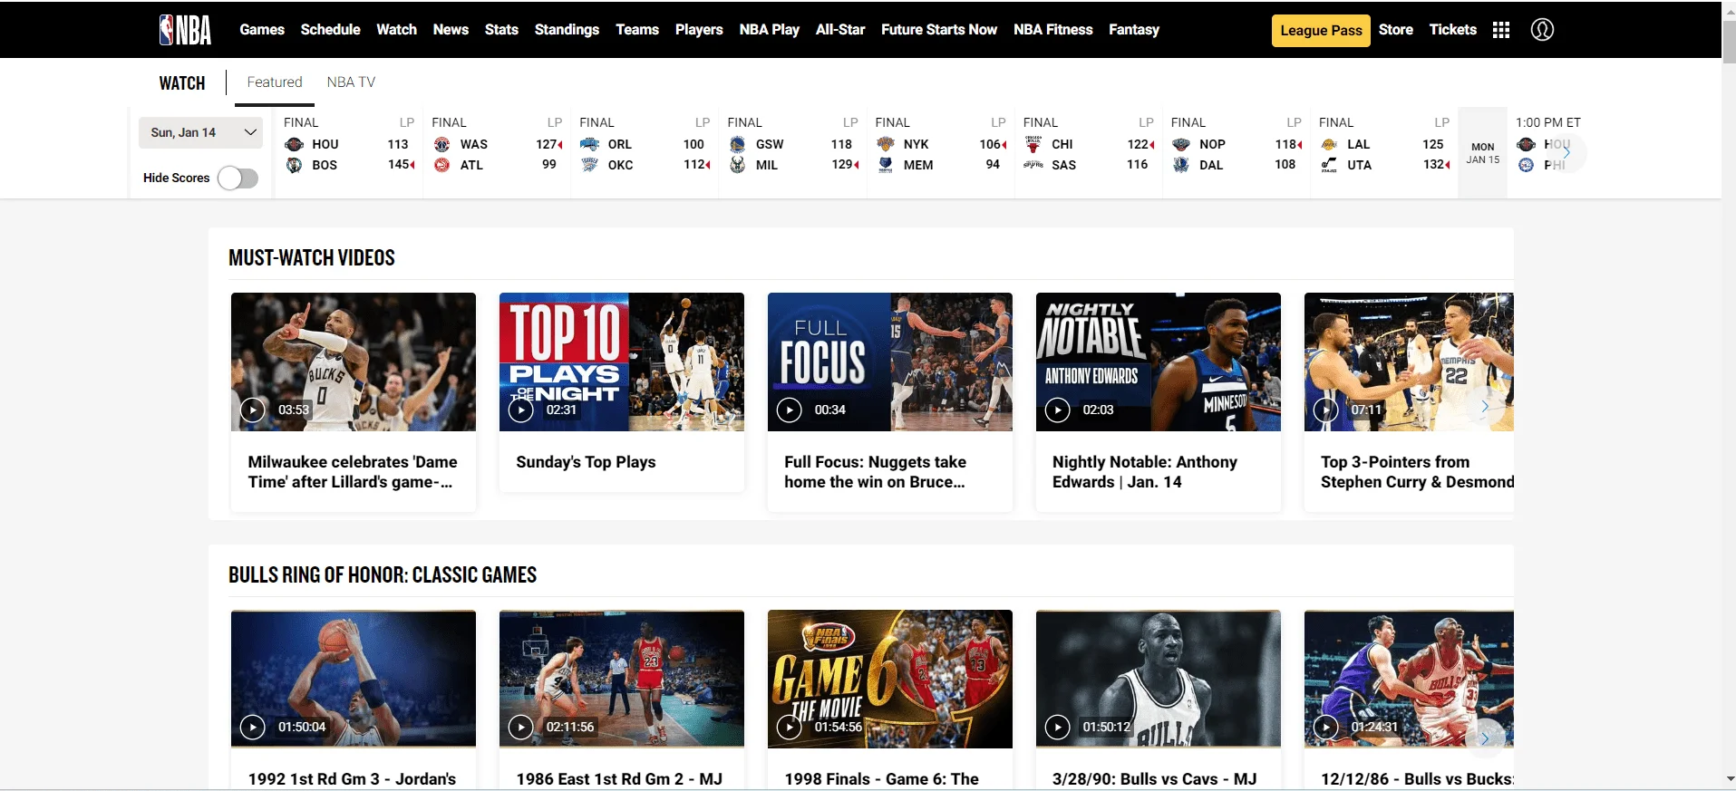1736x791 pixels.
Task: Play the 1998 Finals Game 6 movie
Action: pos(789,727)
